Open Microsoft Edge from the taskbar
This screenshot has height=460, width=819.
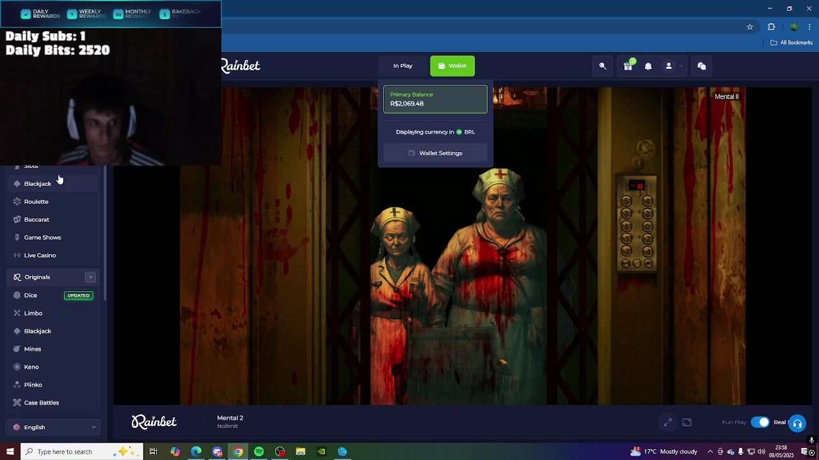(x=196, y=452)
